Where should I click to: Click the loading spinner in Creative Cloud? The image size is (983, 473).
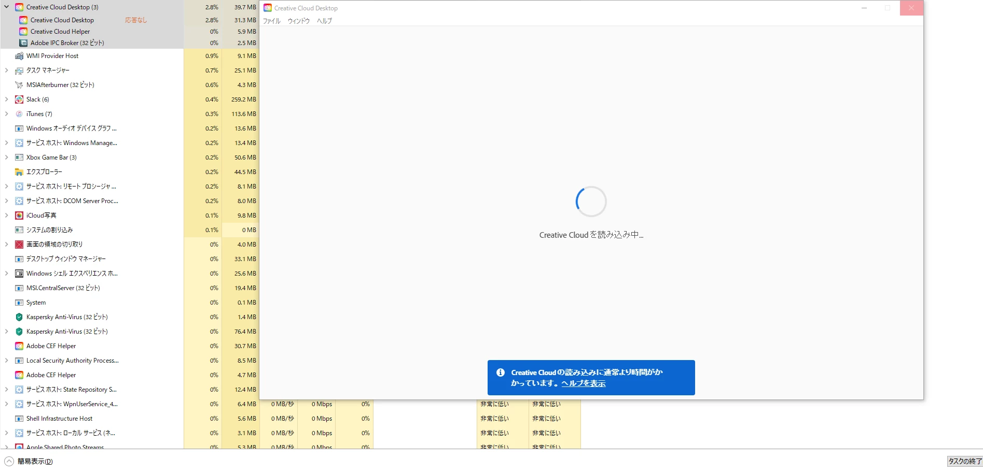click(x=591, y=202)
